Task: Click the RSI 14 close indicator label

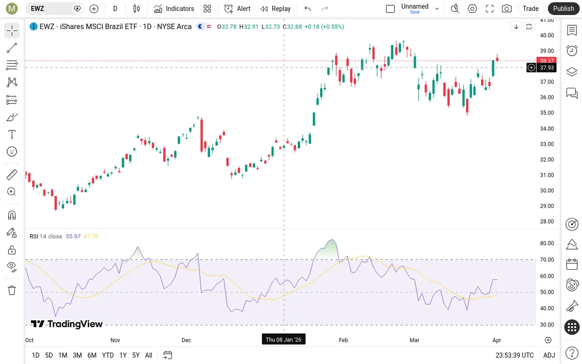Action: (x=46, y=236)
